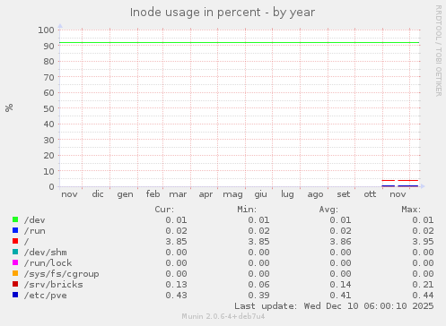Click the x-axis month label 'set'
The image size is (446, 326).
click(344, 194)
